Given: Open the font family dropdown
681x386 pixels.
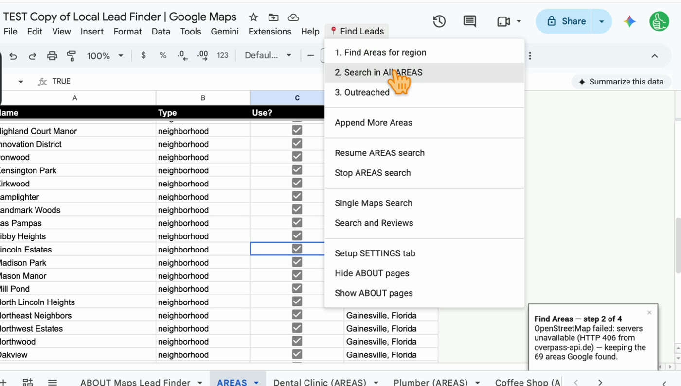Looking at the screenshot, I should (268, 55).
